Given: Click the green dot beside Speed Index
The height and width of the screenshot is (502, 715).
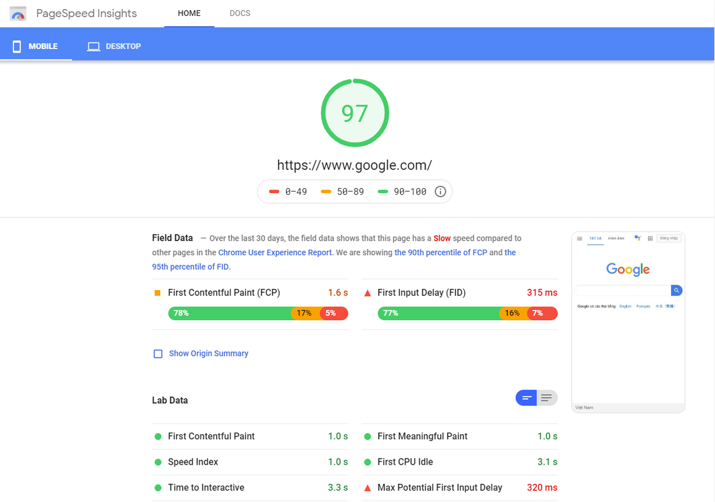Looking at the screenshot, I should [x=158, y=462].
